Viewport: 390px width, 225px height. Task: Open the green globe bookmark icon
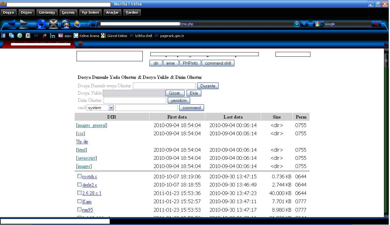[20, 35]
